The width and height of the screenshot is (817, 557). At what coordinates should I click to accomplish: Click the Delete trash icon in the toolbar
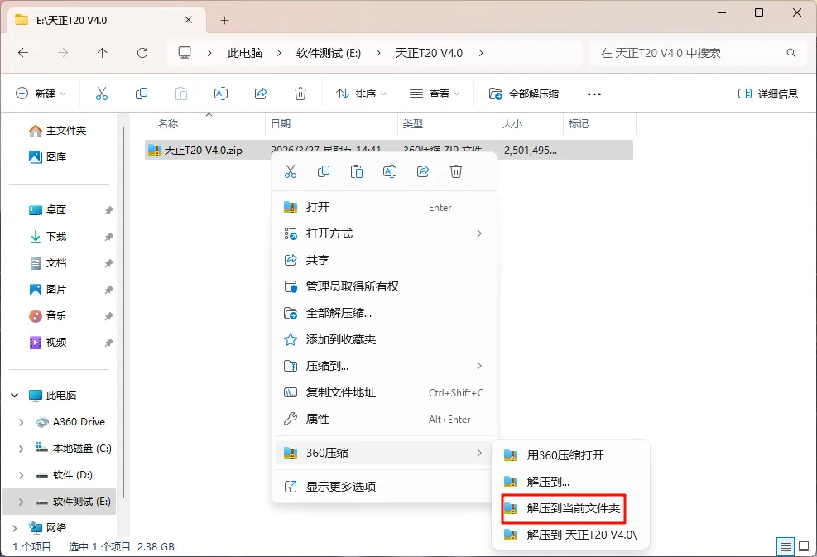tap(300, 94)
